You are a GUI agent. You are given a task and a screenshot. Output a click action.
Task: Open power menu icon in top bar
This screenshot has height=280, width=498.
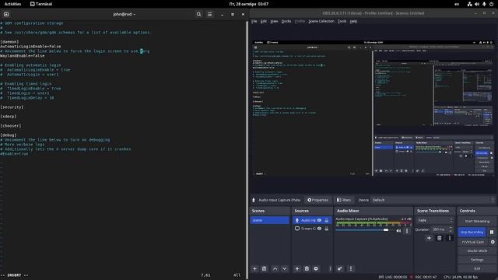pyautogui.click(x=491, y=4)
